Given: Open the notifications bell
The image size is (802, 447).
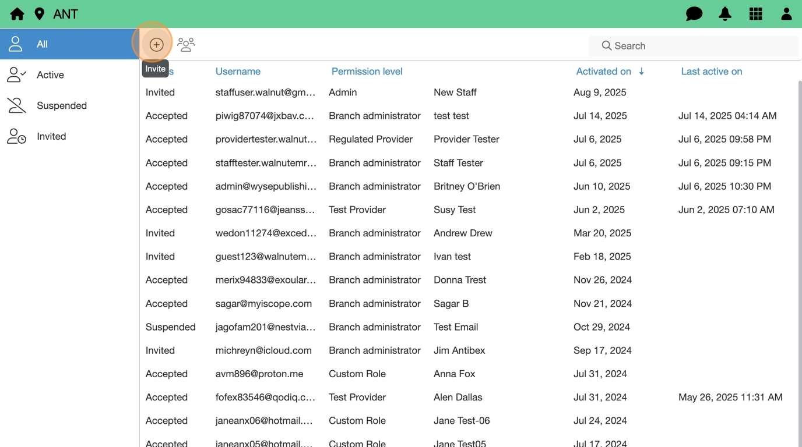Looking at the screenshot, I should point(725,14).
